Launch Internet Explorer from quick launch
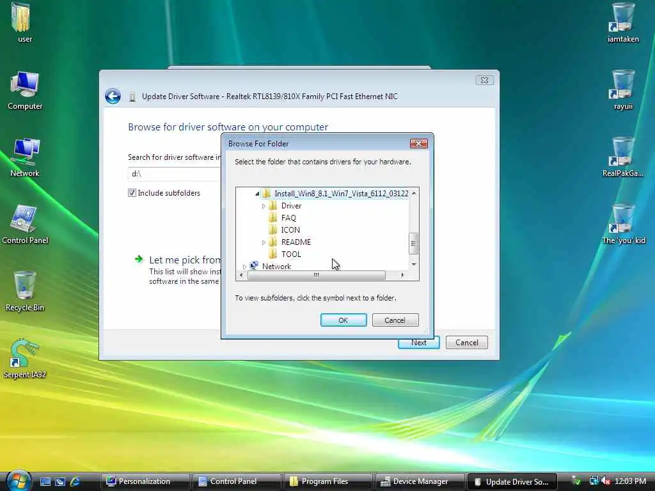 click(75, 481)
